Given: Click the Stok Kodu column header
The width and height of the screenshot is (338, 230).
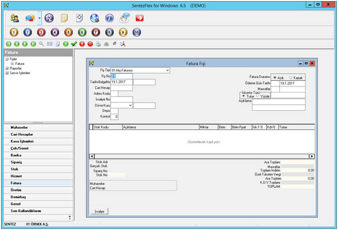Looking at the screenshot, I should 107,127.
